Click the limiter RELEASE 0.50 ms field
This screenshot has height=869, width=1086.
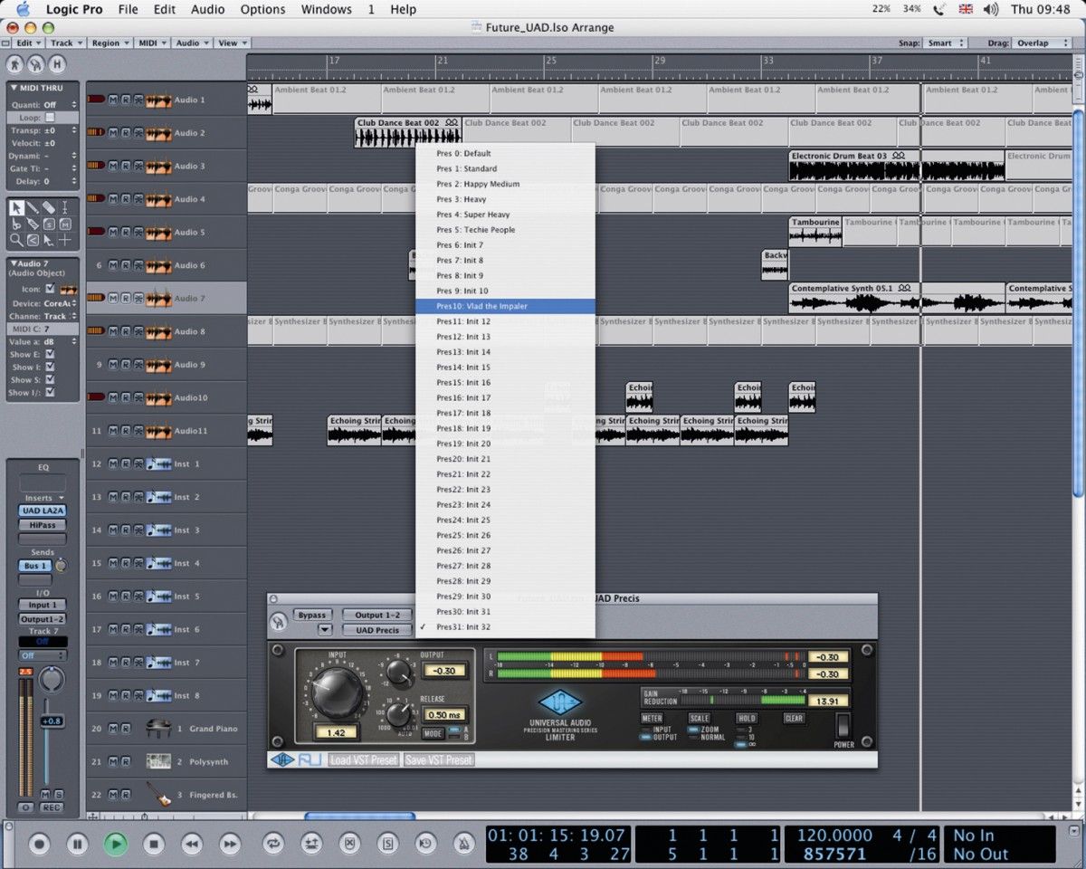point(443,715)
